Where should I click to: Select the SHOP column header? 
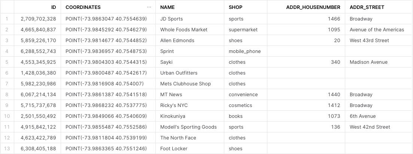pos(236,7)
